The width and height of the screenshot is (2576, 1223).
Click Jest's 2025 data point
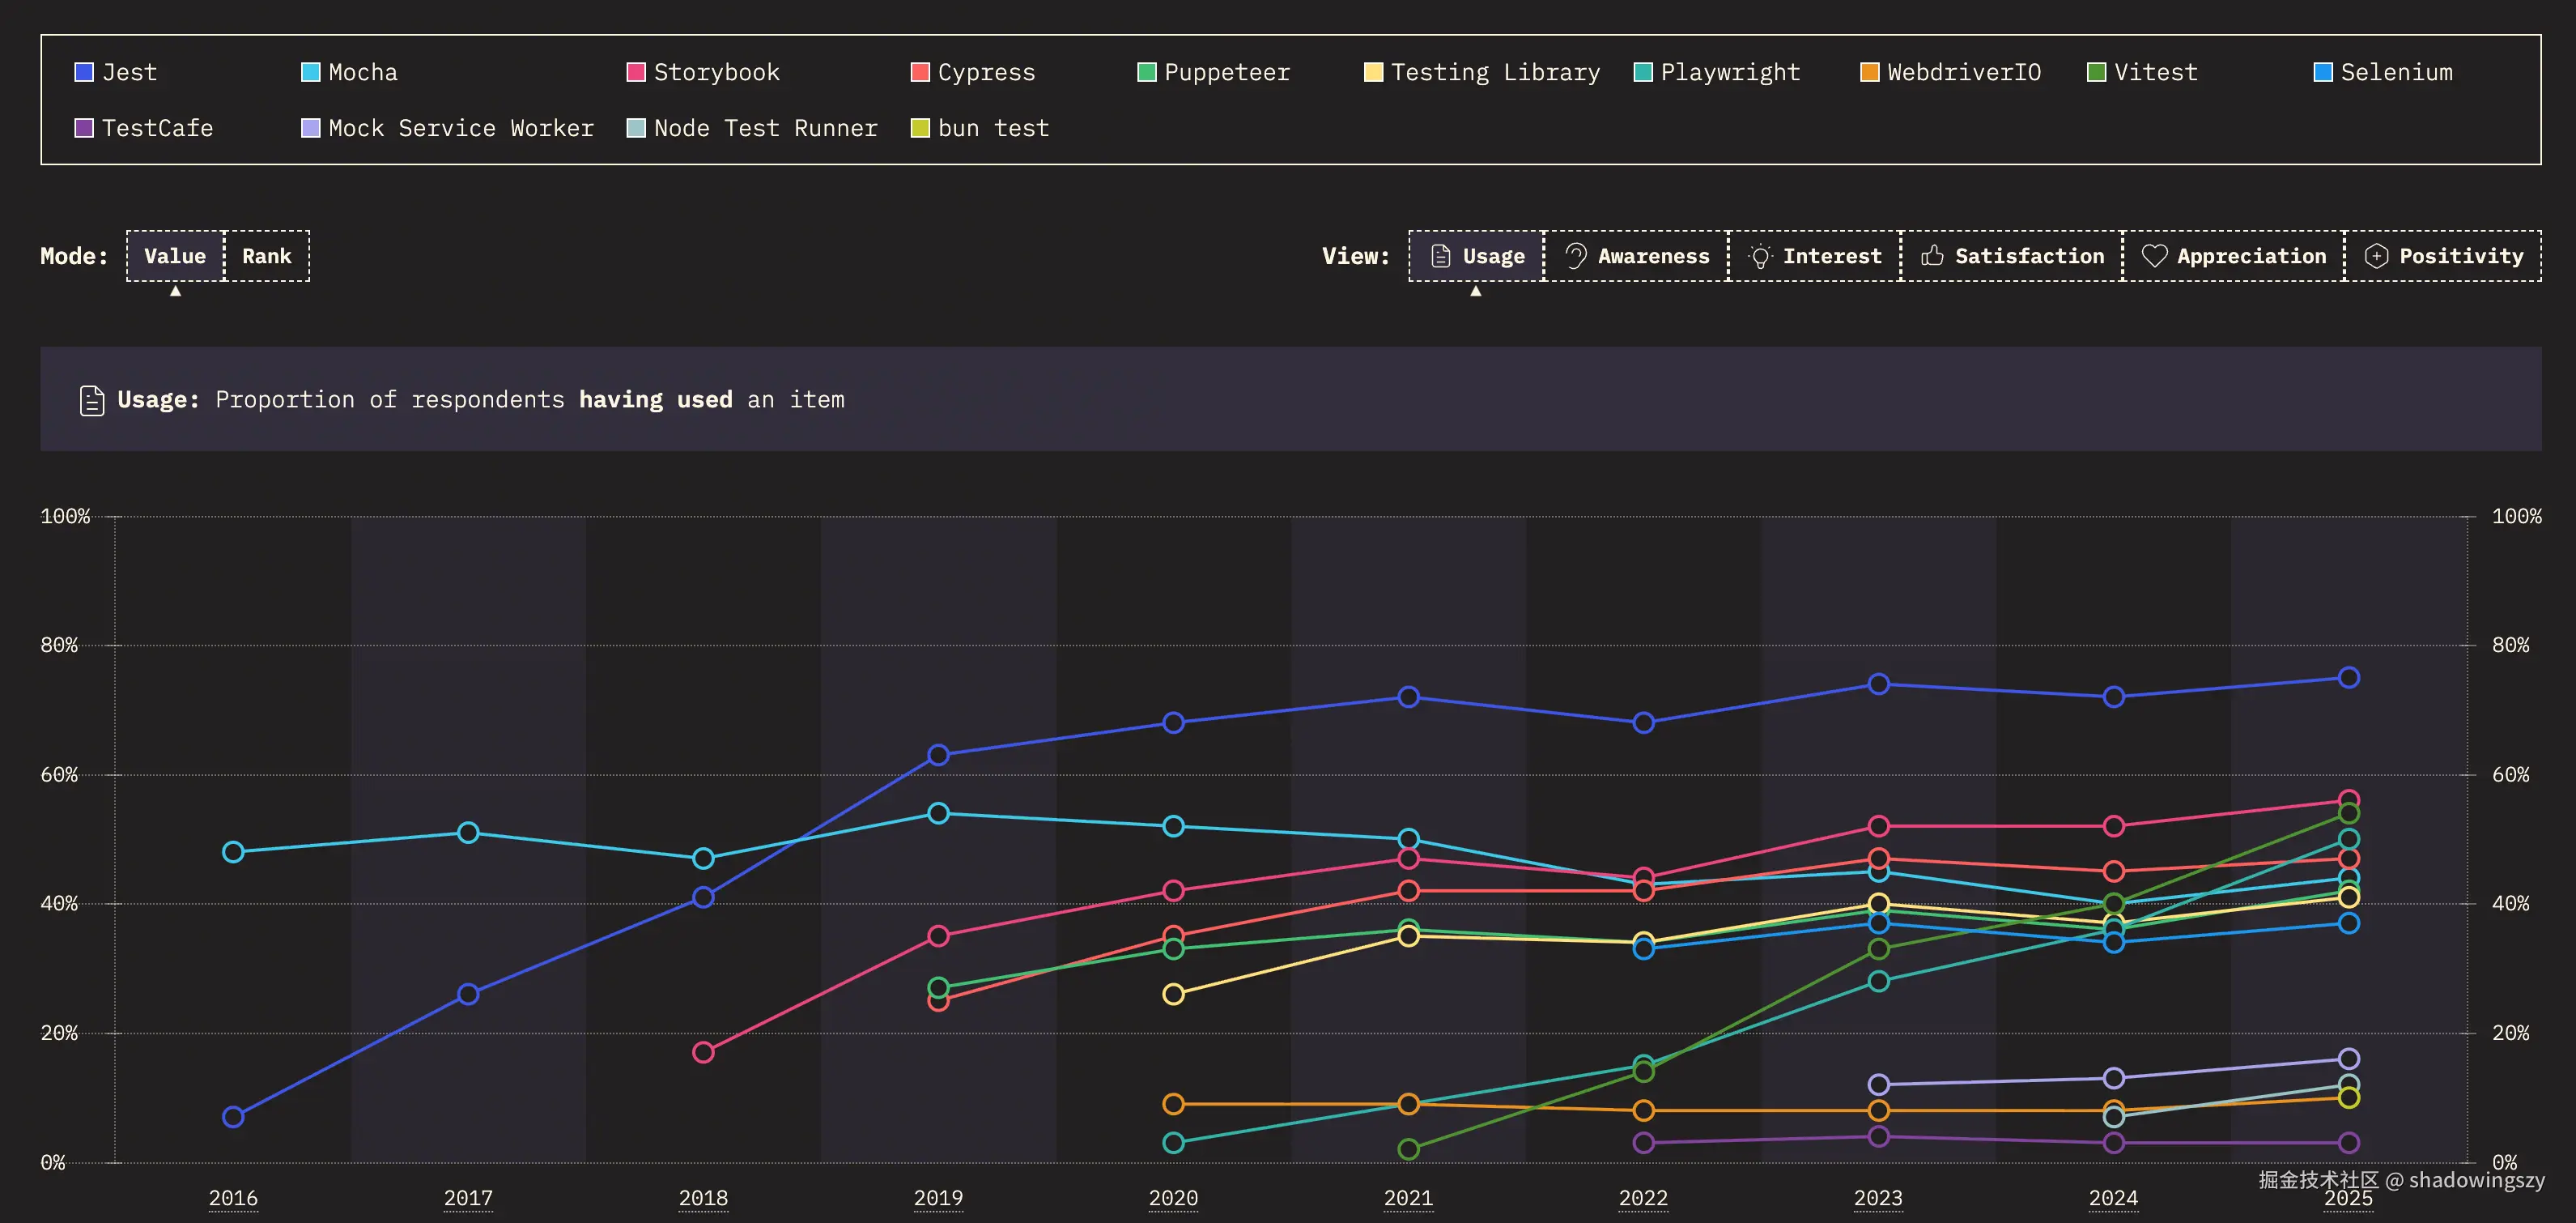tap(2349, 678)
